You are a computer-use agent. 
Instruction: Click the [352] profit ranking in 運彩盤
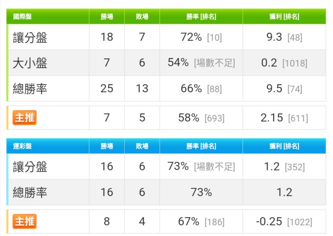click(295, 167)
